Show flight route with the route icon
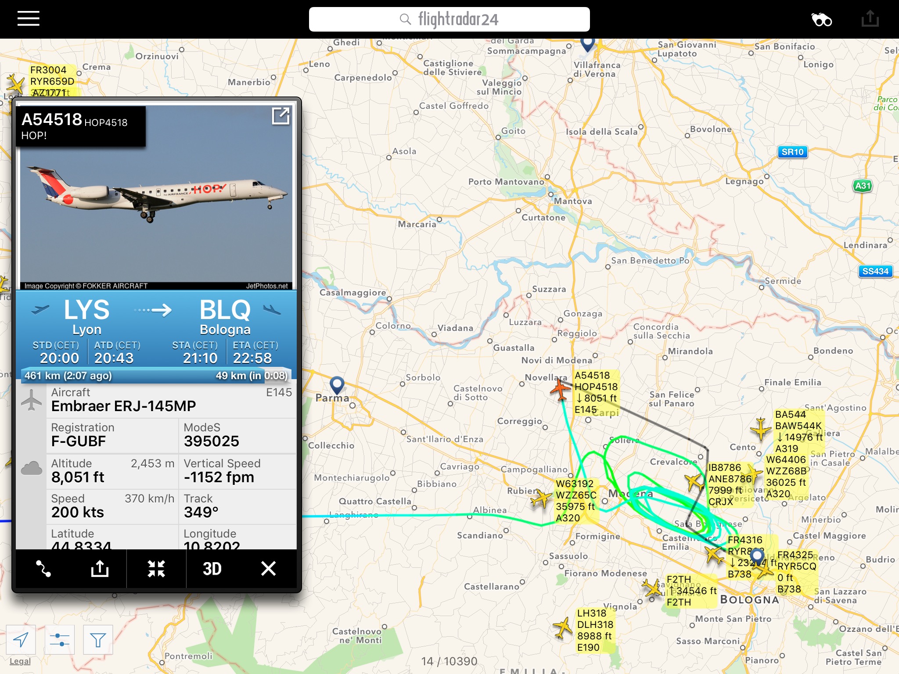Screen dimensions: 899x674 tap(43, 569)
